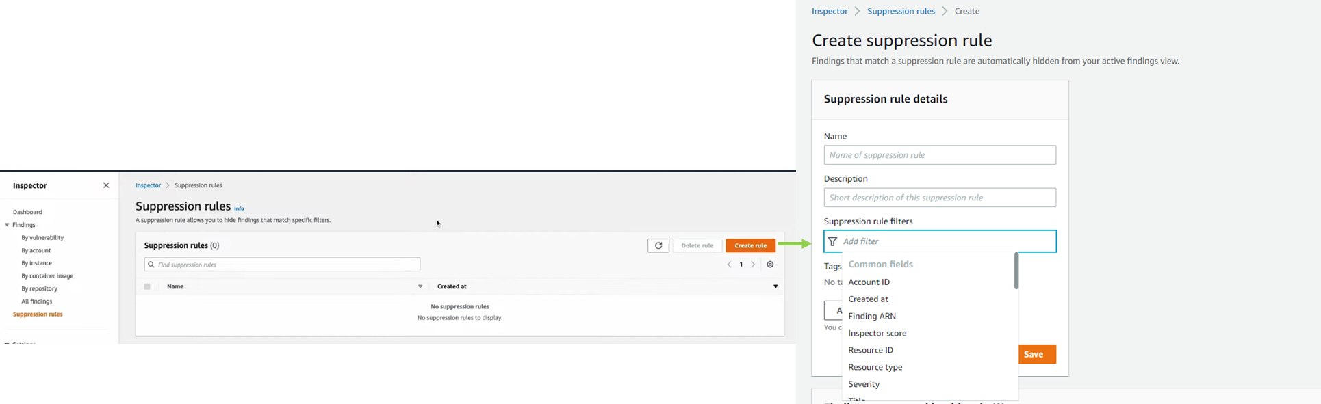Click the Delete rule button

click(697, 245)
